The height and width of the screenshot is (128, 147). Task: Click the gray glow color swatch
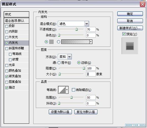click(x=51, y=42)
